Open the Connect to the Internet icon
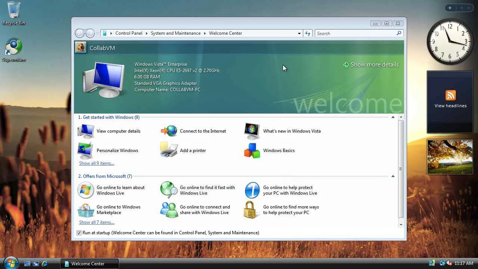The width and height of the screenshot is (478, 269). (x=169, y=131)
